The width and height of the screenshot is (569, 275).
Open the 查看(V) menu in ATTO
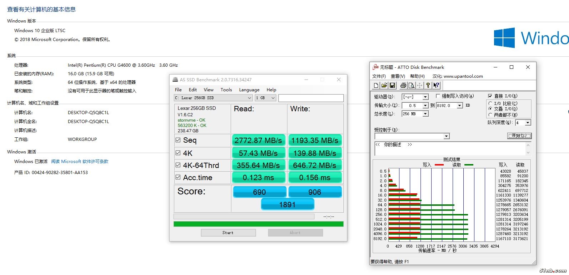pyautogui.click(x=398, y=76)
